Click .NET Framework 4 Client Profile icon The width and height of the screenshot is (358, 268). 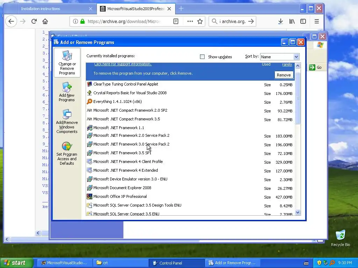pyautogui.click(x=89, y=162)
